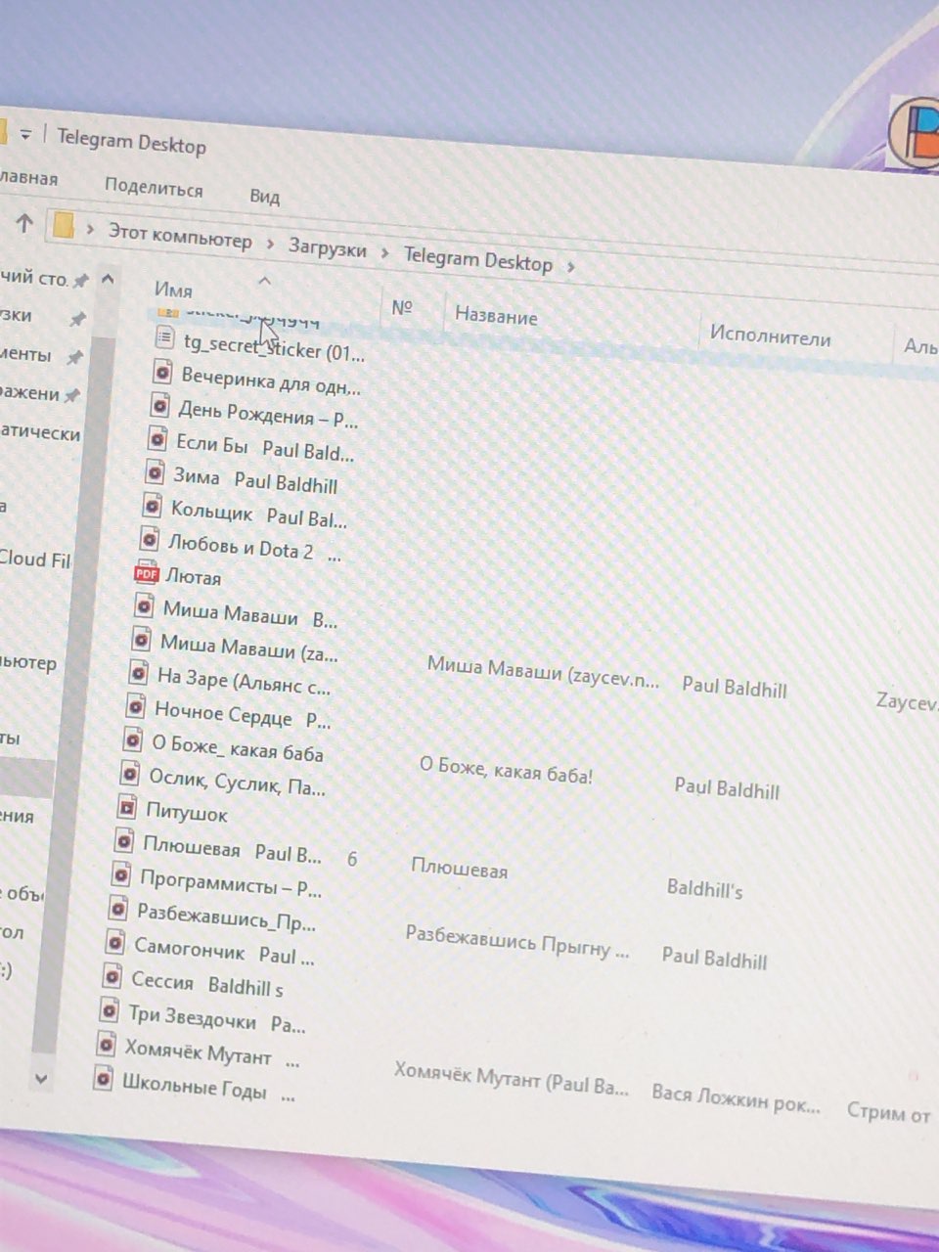Click the Три Звездочки file icon
This screenshot has height=1252, width=939.
point(110,1010)
